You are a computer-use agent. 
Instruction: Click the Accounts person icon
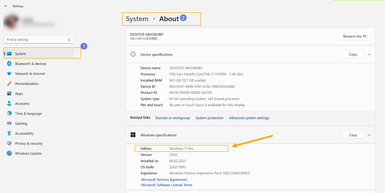point(9,104)
